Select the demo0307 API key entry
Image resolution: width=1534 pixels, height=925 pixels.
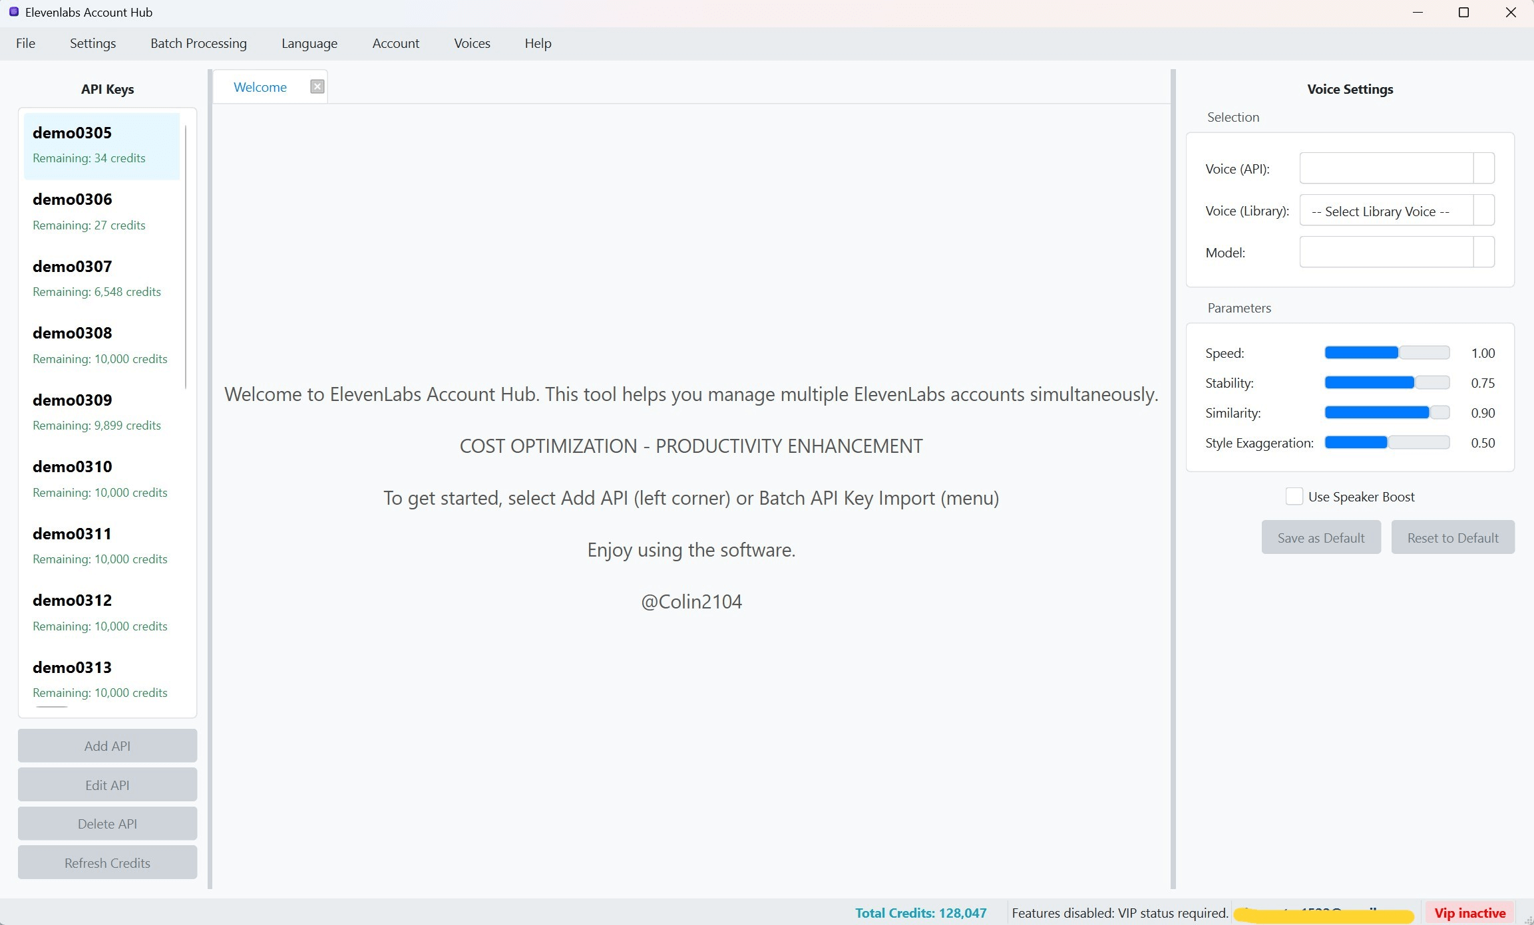pos(102,279)
